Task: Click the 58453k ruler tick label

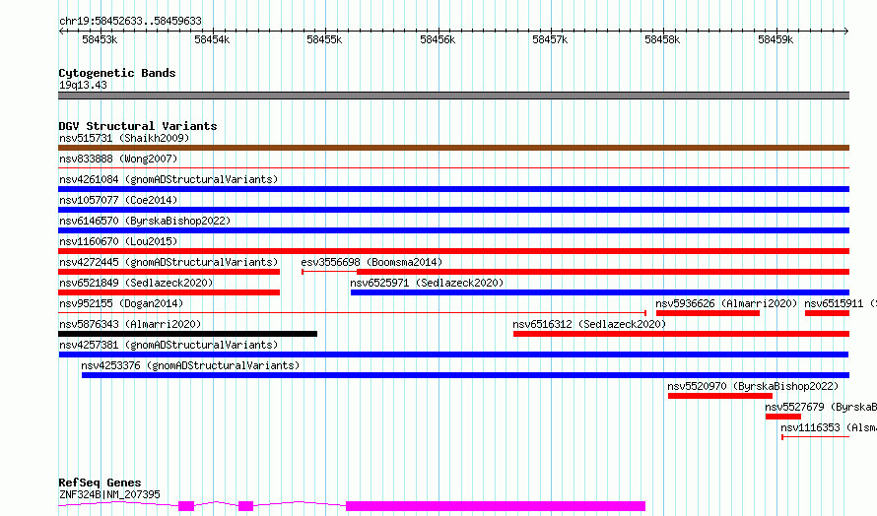Action: (x=100, y=39)
